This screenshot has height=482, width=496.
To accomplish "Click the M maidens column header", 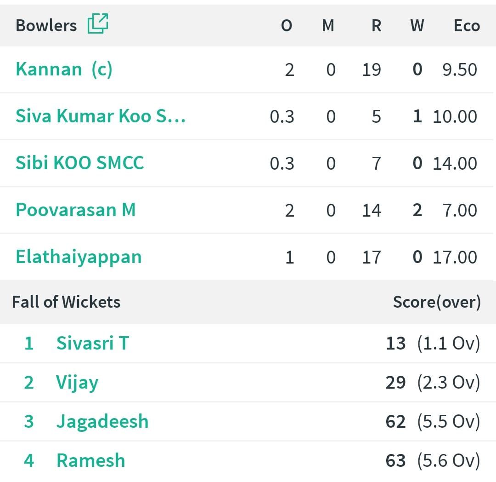I will tap(328, 26).
